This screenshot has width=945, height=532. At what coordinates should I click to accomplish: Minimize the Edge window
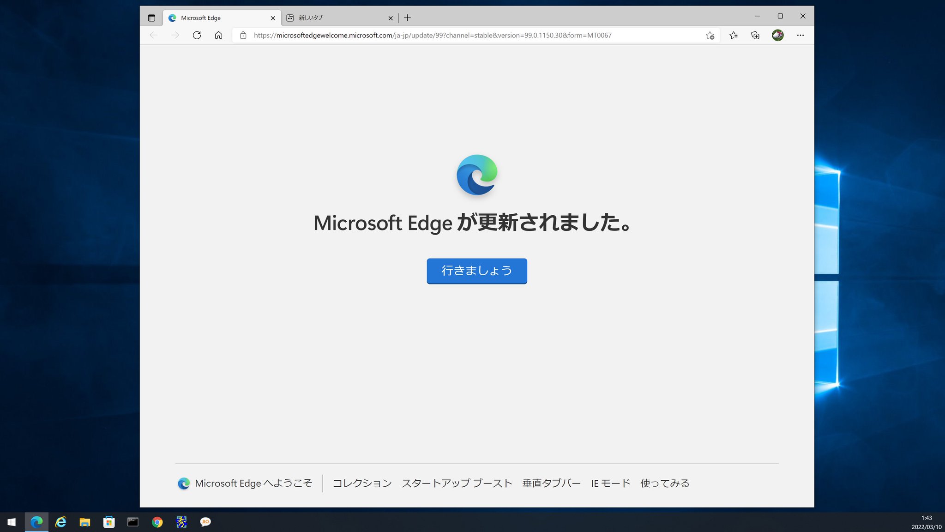click(x=758, y=16)
